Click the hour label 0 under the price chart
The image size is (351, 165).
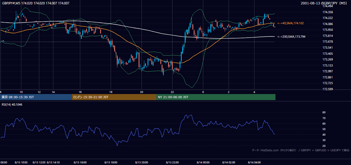[203, 92]
